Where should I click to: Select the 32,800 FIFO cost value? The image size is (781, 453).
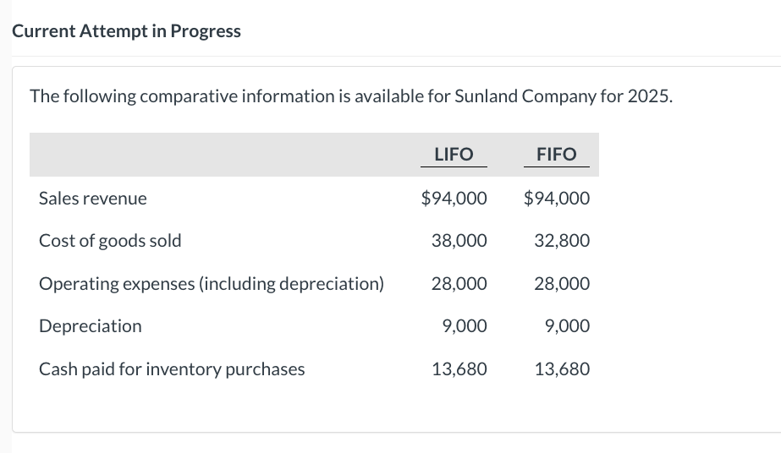[x=562, y=241]
